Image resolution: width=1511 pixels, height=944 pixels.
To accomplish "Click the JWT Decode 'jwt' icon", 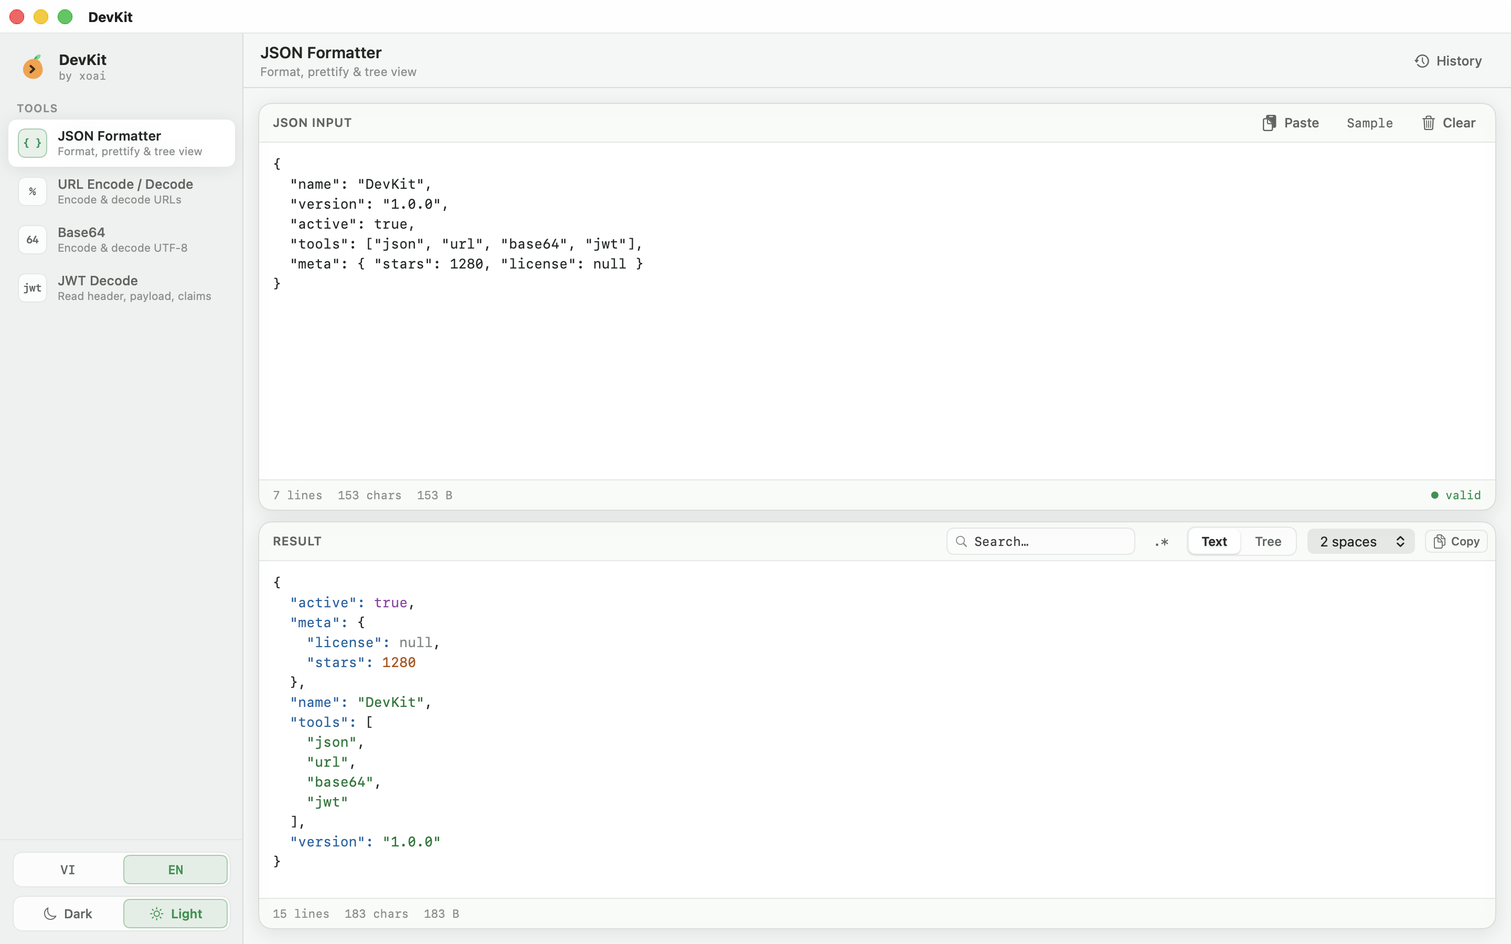I will coord(33,288).
